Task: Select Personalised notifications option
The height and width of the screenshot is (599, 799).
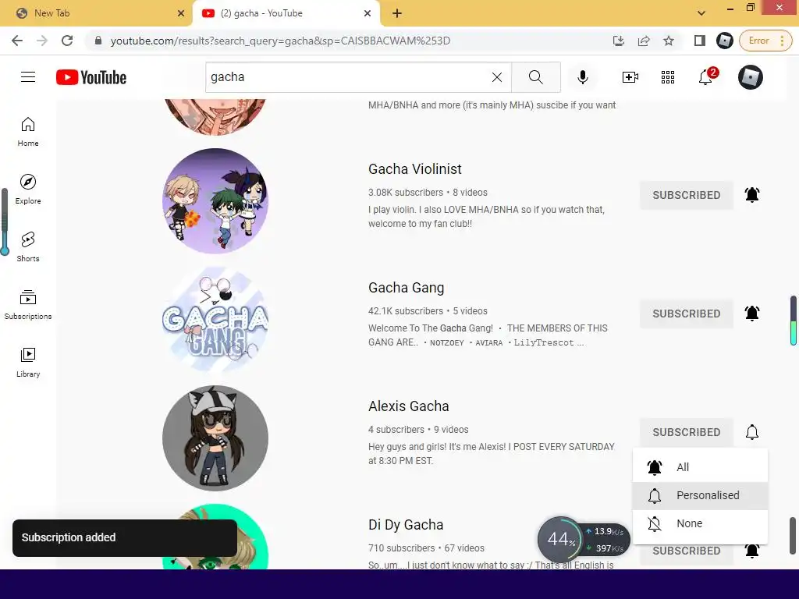Action: point(700,495)
